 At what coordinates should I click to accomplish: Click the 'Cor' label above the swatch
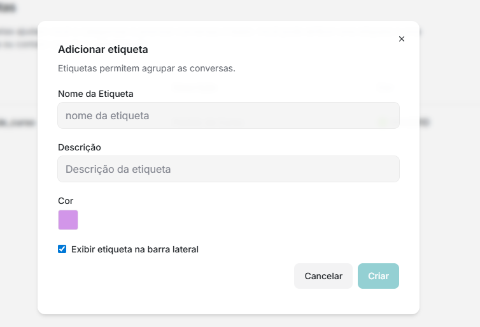(x=66, y=201)
